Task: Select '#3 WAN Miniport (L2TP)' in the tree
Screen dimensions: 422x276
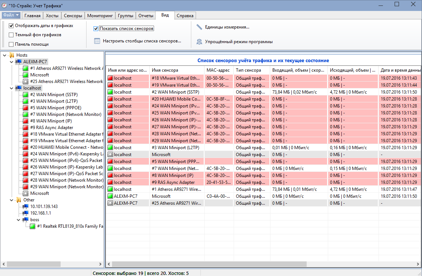Action: click(54, 101)
